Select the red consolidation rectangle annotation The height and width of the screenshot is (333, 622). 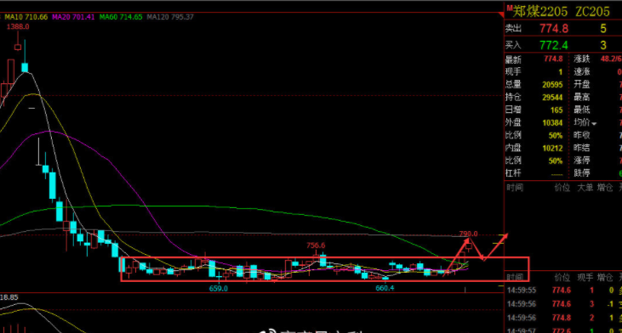tap(324, 269)
